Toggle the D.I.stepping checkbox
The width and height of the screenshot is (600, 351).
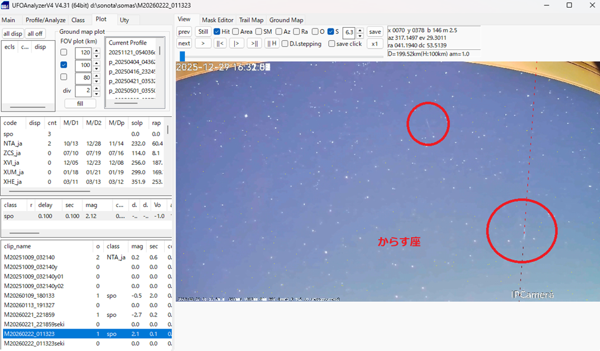(285, 44)
